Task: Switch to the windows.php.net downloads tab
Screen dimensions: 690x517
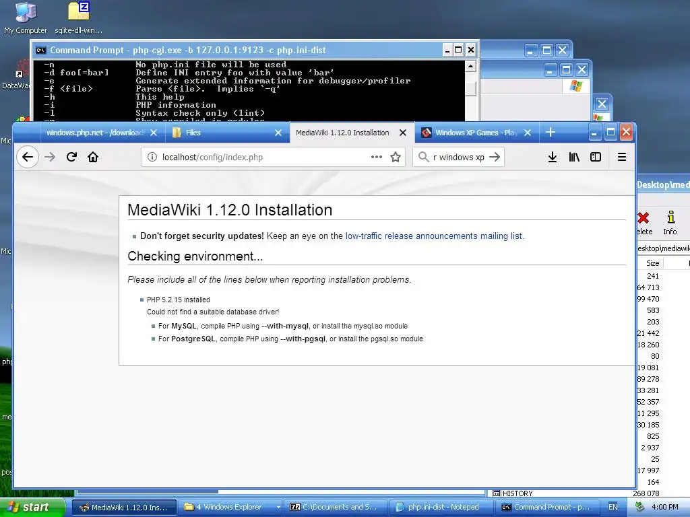Action: click(94, 133)
